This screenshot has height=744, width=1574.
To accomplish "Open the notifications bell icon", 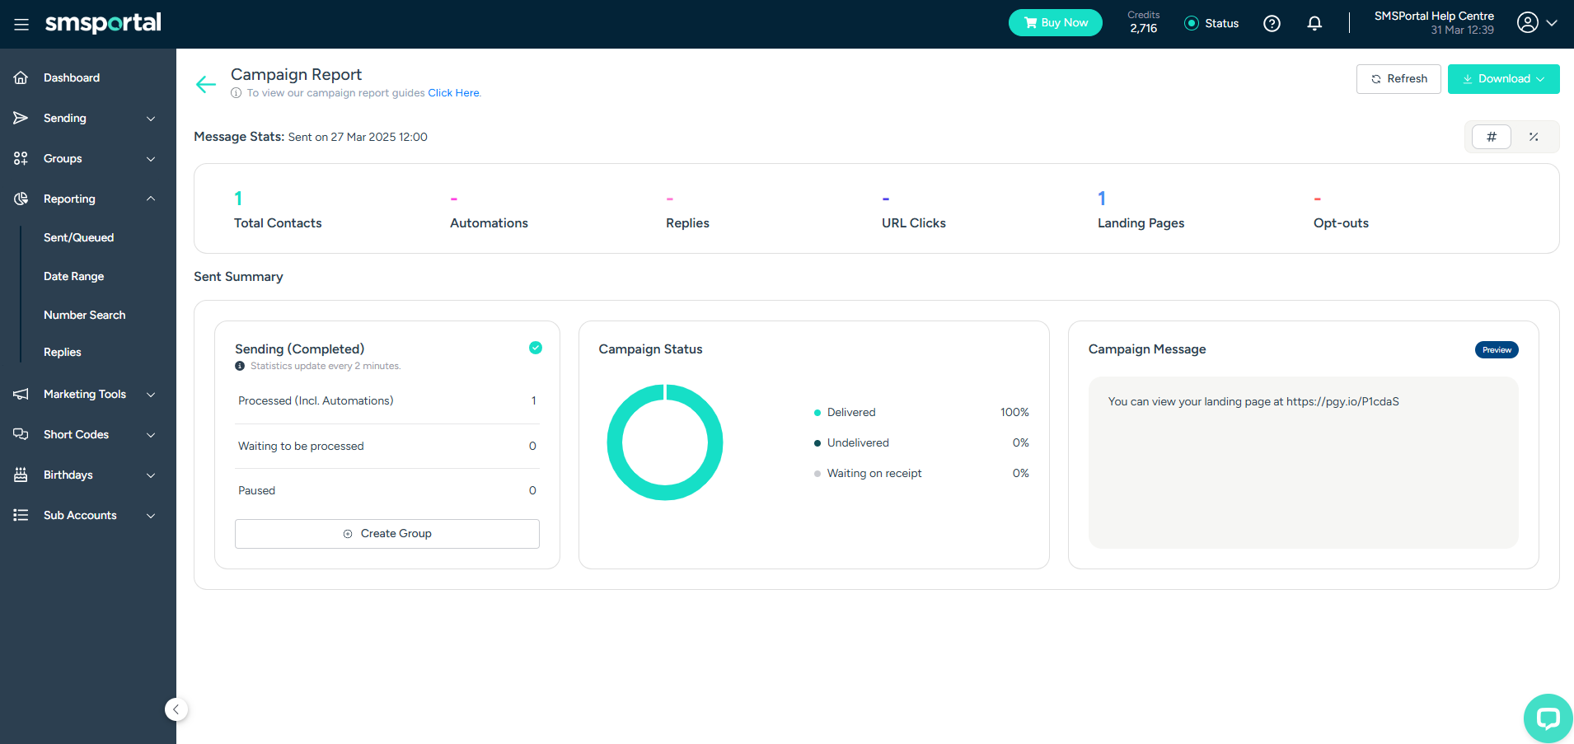I will coord(1314,23).
